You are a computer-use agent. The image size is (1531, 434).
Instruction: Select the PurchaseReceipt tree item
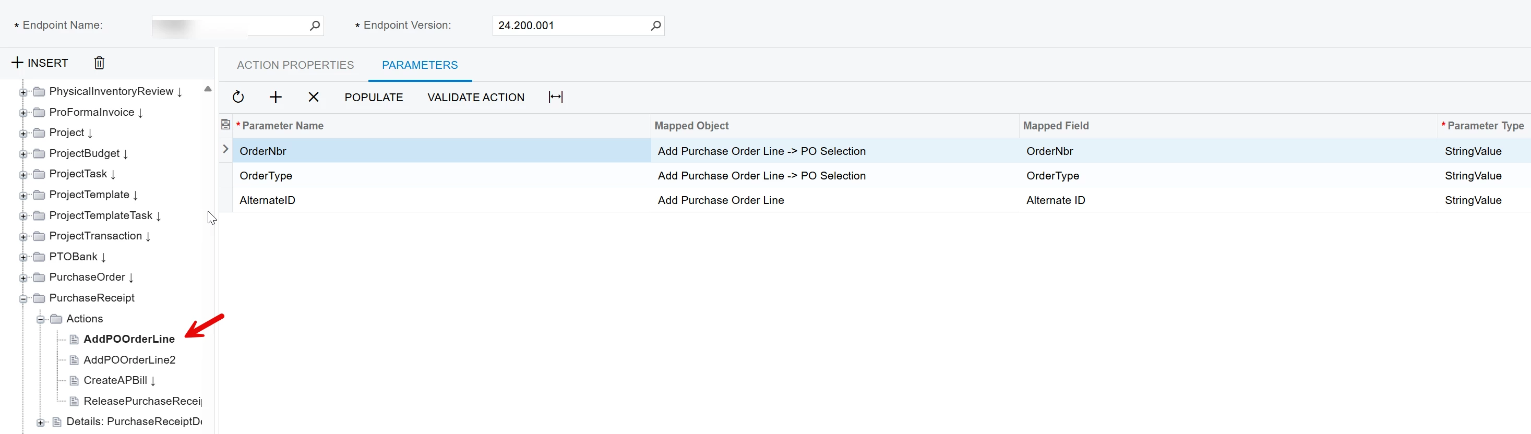pos(92,298)
